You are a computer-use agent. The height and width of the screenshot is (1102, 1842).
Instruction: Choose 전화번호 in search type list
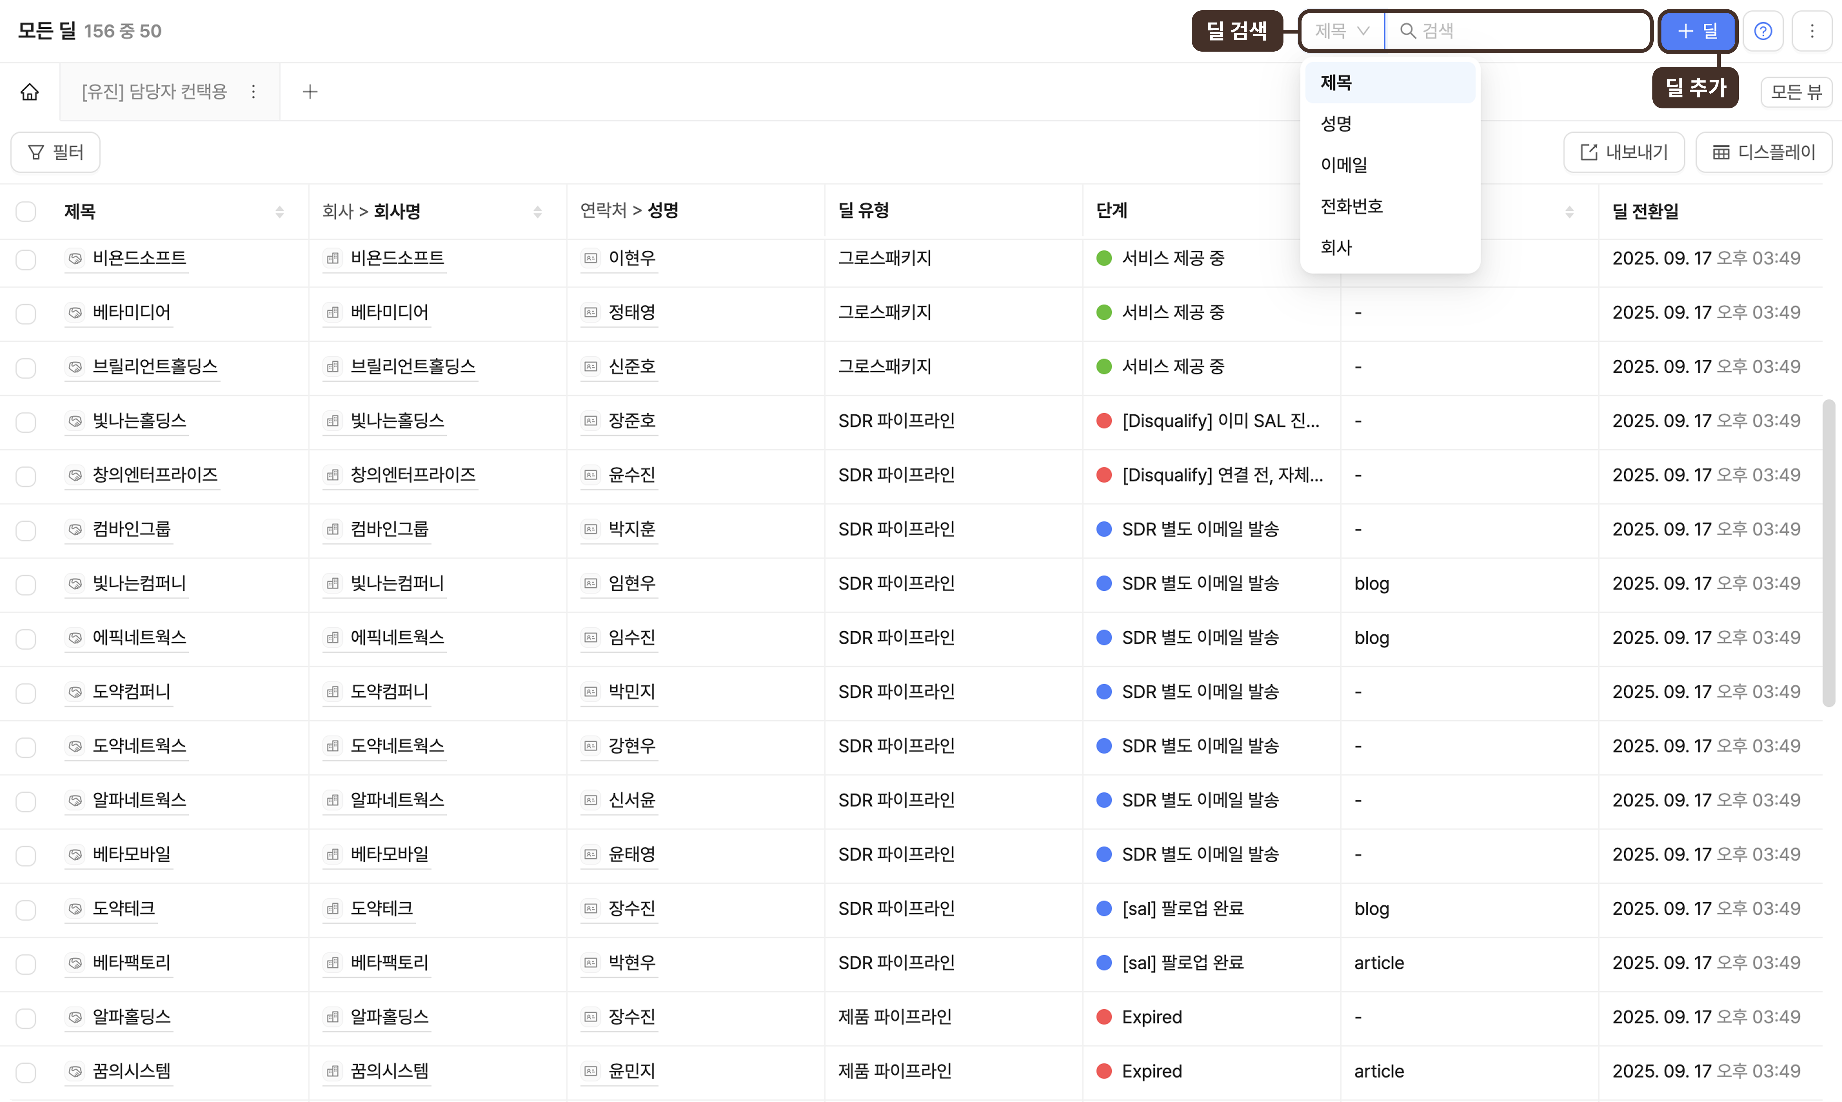point(1352,206)
